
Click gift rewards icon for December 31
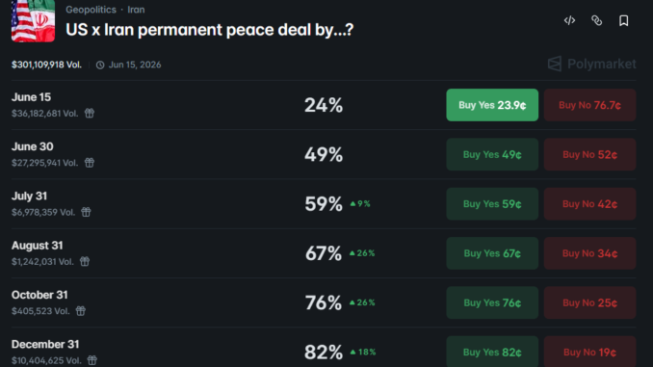[x=92, y=360]
